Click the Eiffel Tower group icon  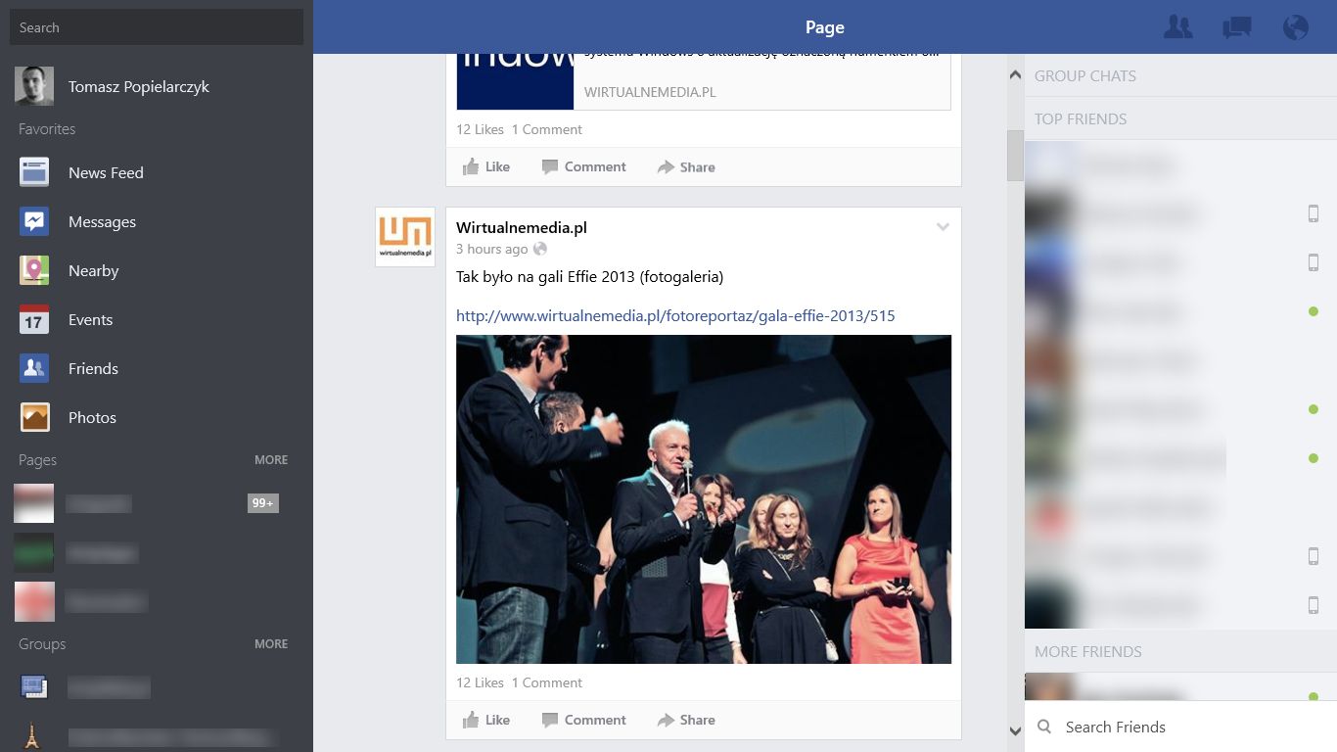click(32, 736)
